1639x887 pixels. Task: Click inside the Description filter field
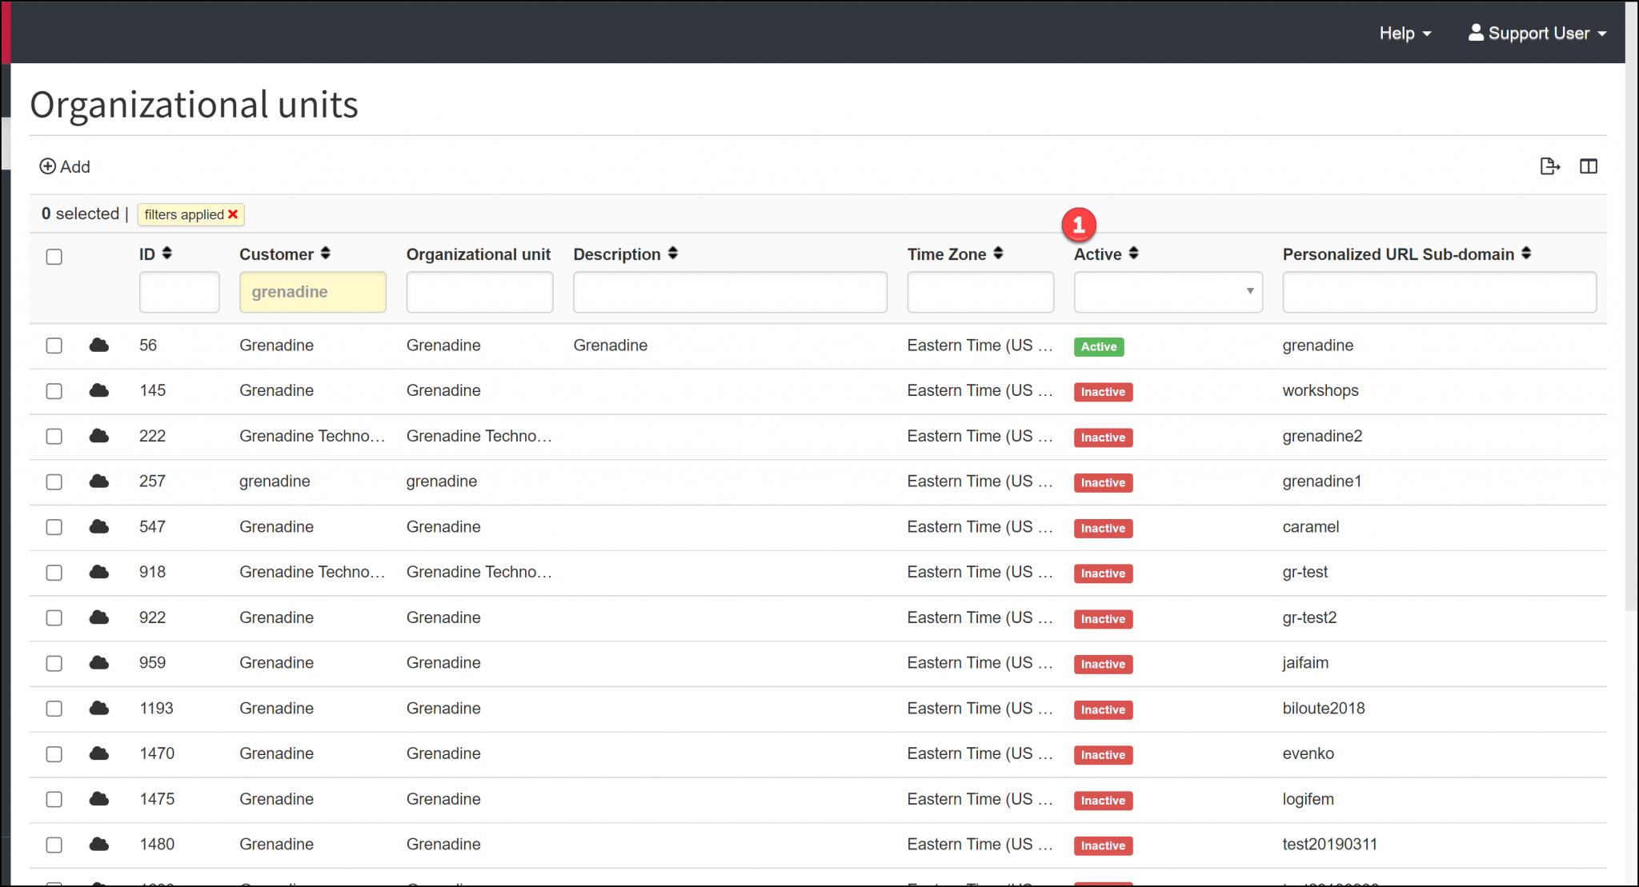[x=729, y=291]
